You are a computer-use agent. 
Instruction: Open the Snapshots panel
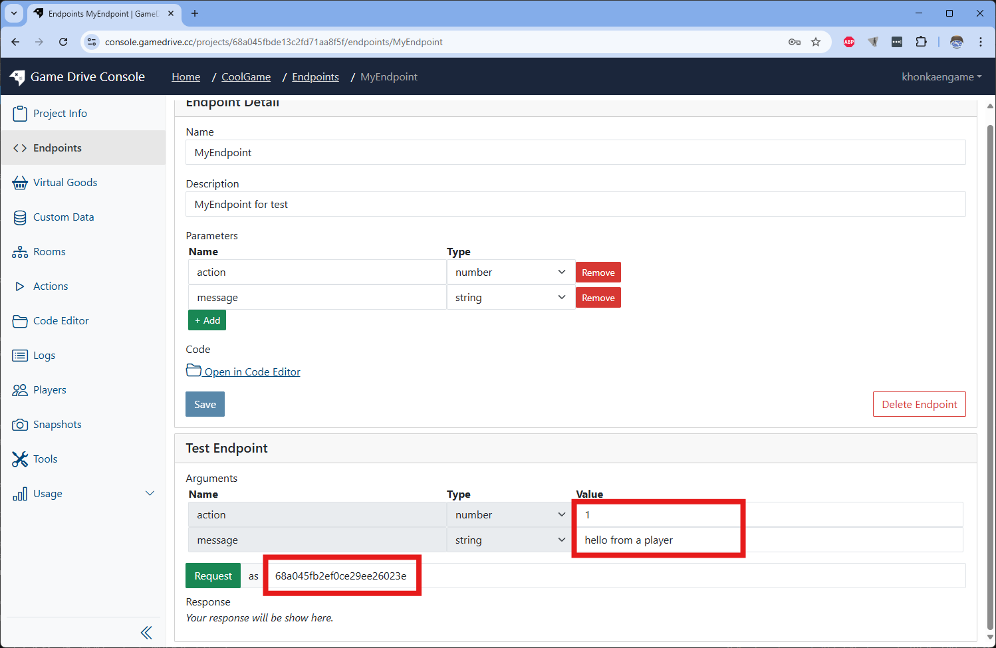56,424
